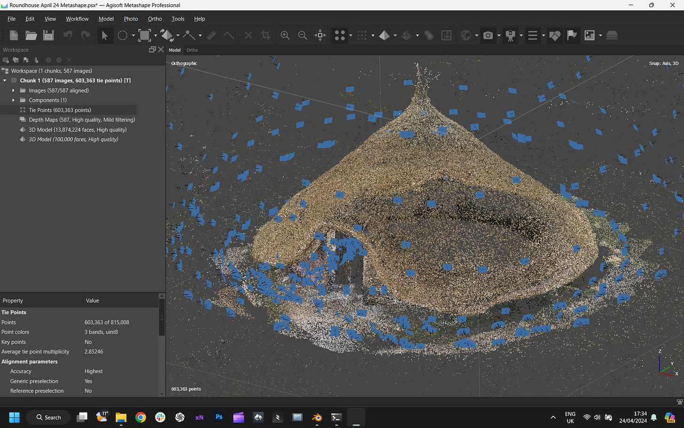Click the Delete Selection X icon
Viewport: 684px width, 428px height.
(249, 35)
